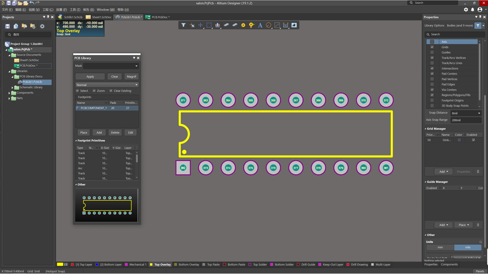Screen dimensions: 488x274
Task: Select the place string text tool
Action: coord(260,25)
